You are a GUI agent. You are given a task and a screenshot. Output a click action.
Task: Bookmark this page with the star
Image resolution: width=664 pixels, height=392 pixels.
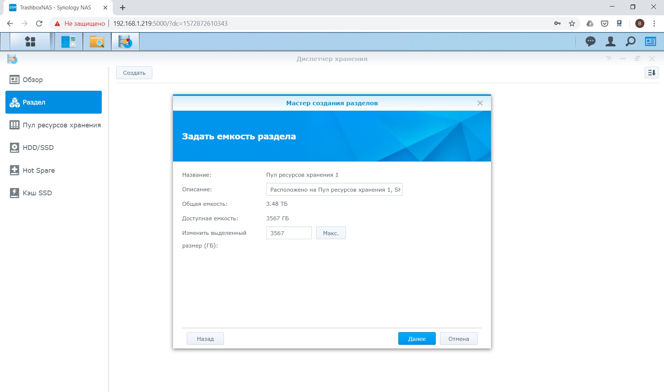coord(572,24)
